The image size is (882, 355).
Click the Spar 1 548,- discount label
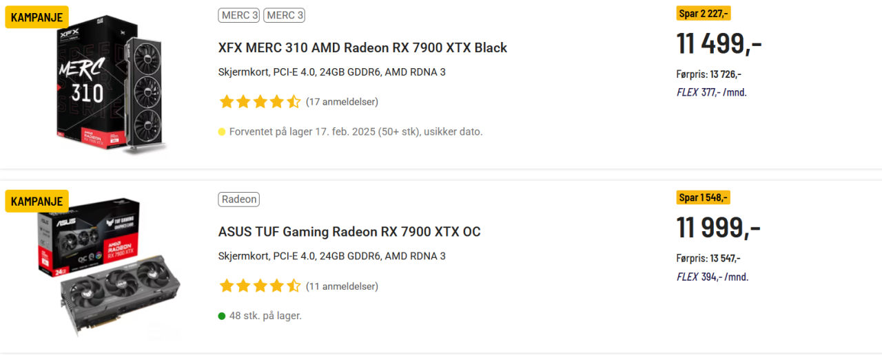(x=703, y=197)
